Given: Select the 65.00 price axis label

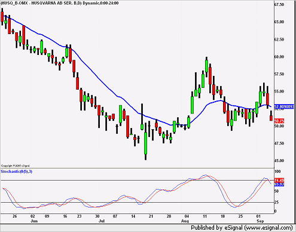Looking at the screenshot, I should click(x=279, y=22).
